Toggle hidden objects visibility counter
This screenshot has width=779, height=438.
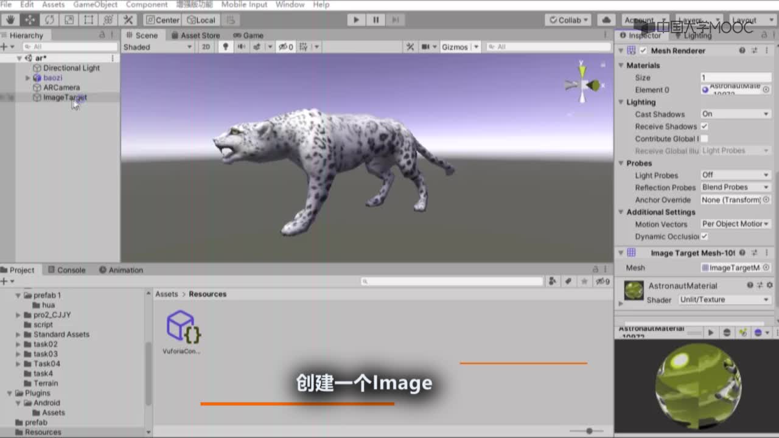(285, 47)
